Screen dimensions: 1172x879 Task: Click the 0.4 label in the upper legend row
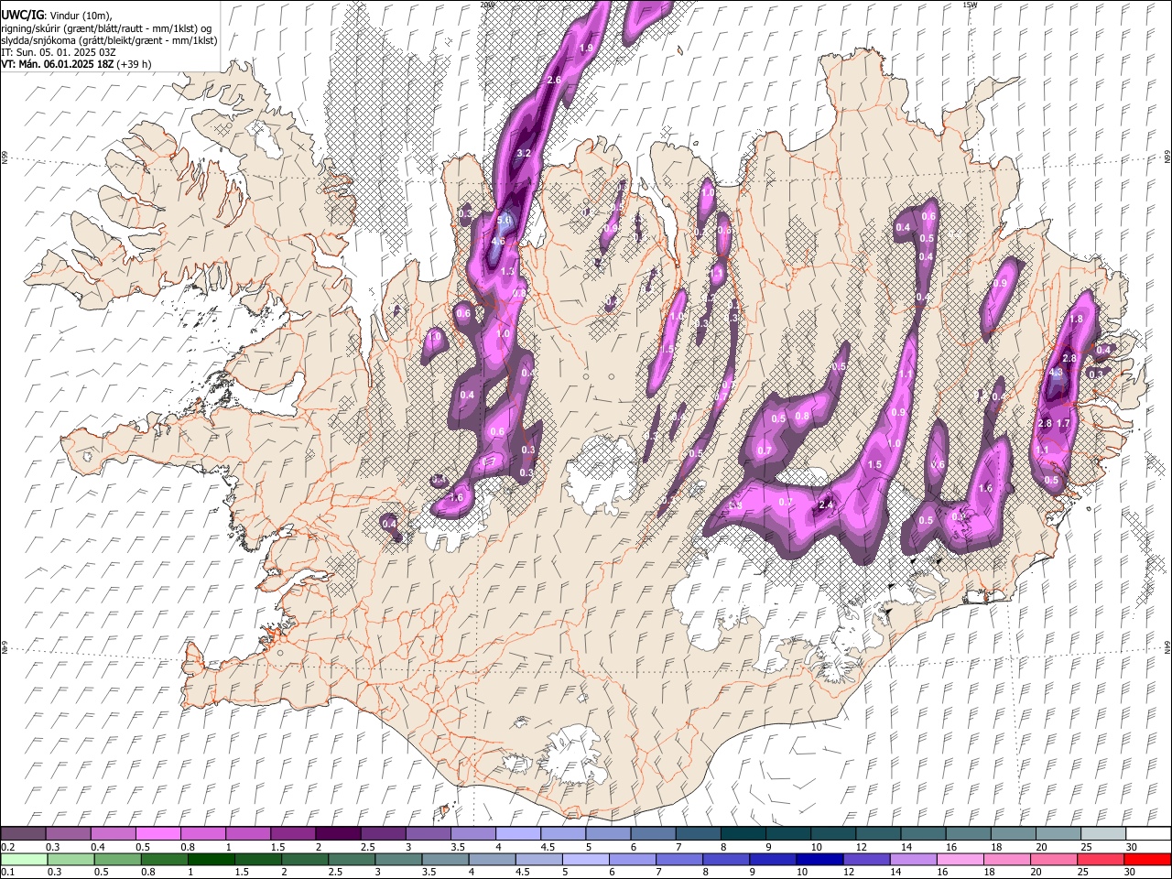pos(97,847)
